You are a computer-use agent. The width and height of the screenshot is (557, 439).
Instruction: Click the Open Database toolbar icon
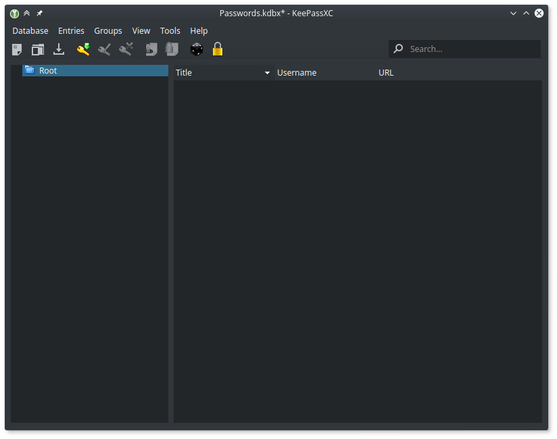click(x=38, y=49)
